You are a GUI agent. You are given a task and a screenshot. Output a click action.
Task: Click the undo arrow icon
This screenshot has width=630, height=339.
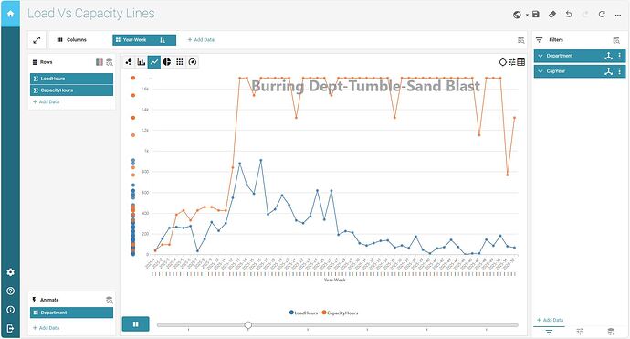click(x=569, y=15)
